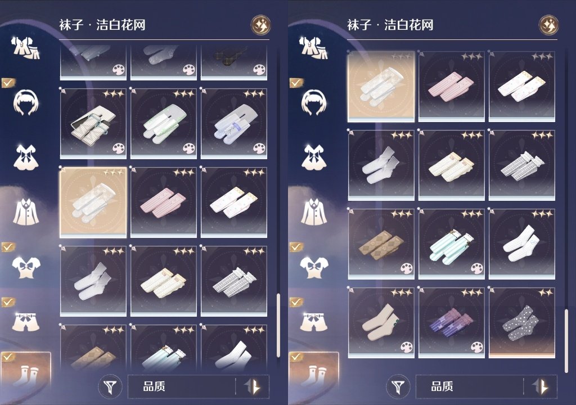
Task: Pick the mint green striped stockings in right panel
Action: coord(452,244)
